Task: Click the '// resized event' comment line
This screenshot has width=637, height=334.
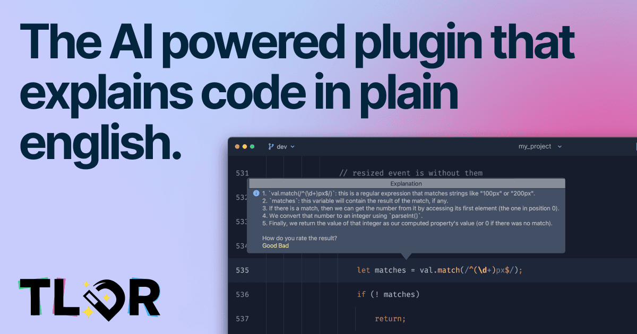Action: click(411, 173)
